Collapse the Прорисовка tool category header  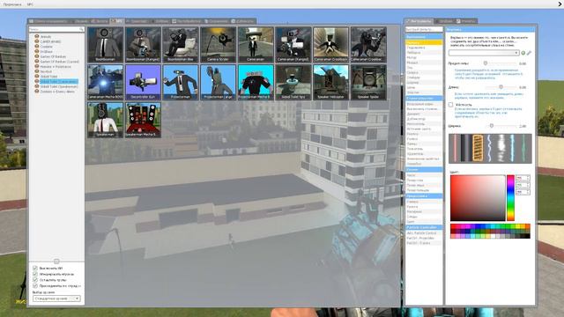[424, 196]
